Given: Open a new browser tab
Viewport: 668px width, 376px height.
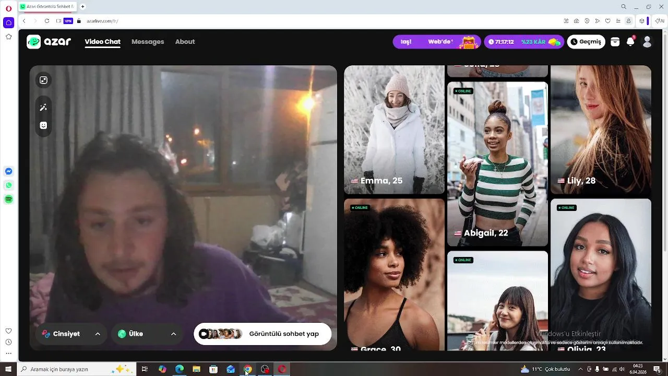Looking at the screenshot, I should point(82,7).
